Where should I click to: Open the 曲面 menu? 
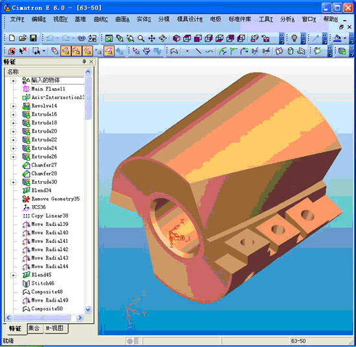pos(122,19)
